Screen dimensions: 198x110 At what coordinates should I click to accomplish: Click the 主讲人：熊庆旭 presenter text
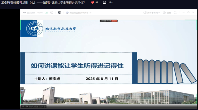pyautogui.click(x=47, y=79)
